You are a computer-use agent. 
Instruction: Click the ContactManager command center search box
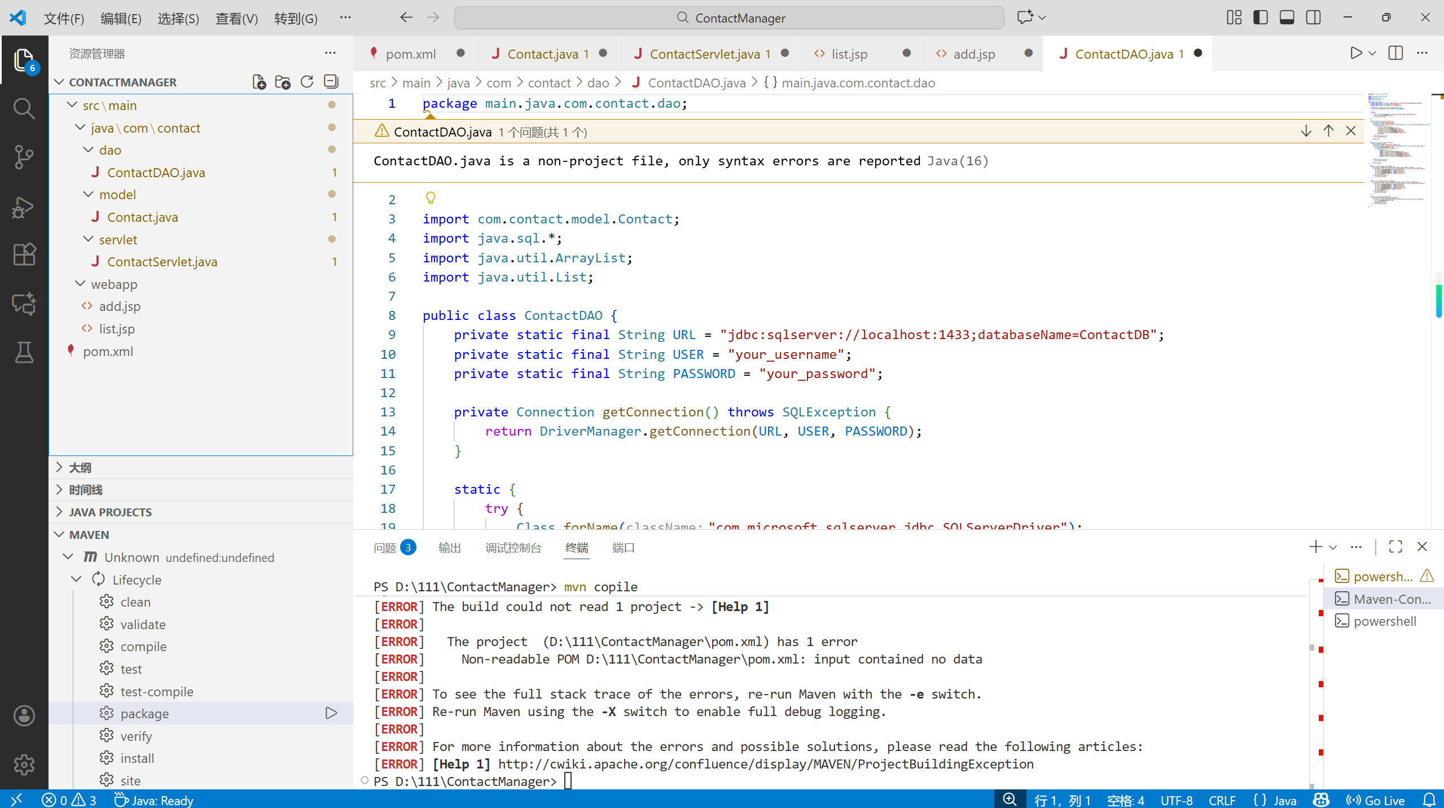click(x=729, y=18)
